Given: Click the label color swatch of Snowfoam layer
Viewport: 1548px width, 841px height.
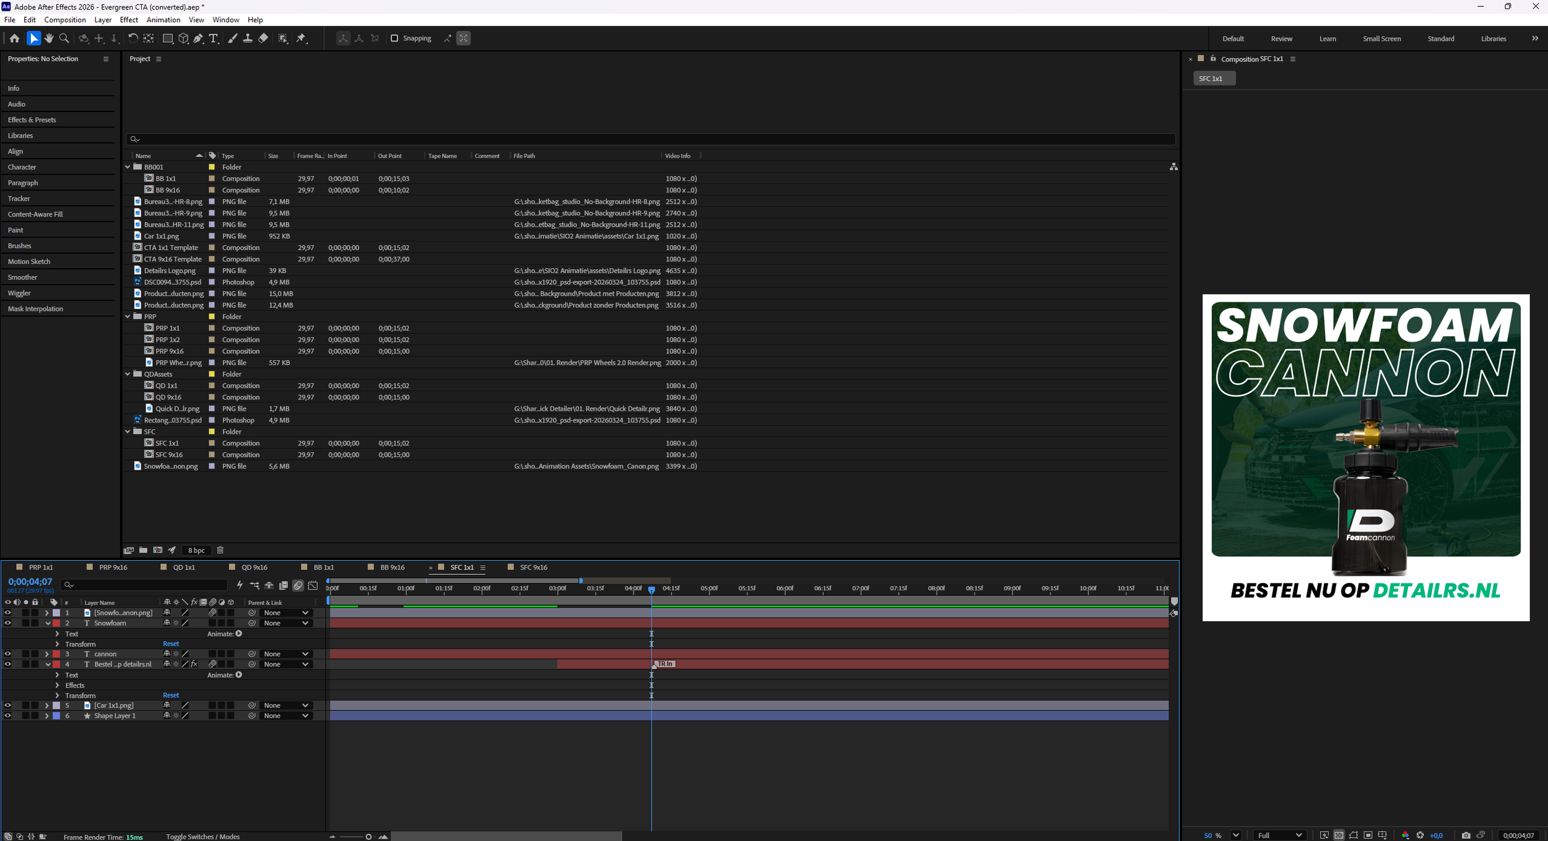Looking at the screenshot, I should [56, 623].
